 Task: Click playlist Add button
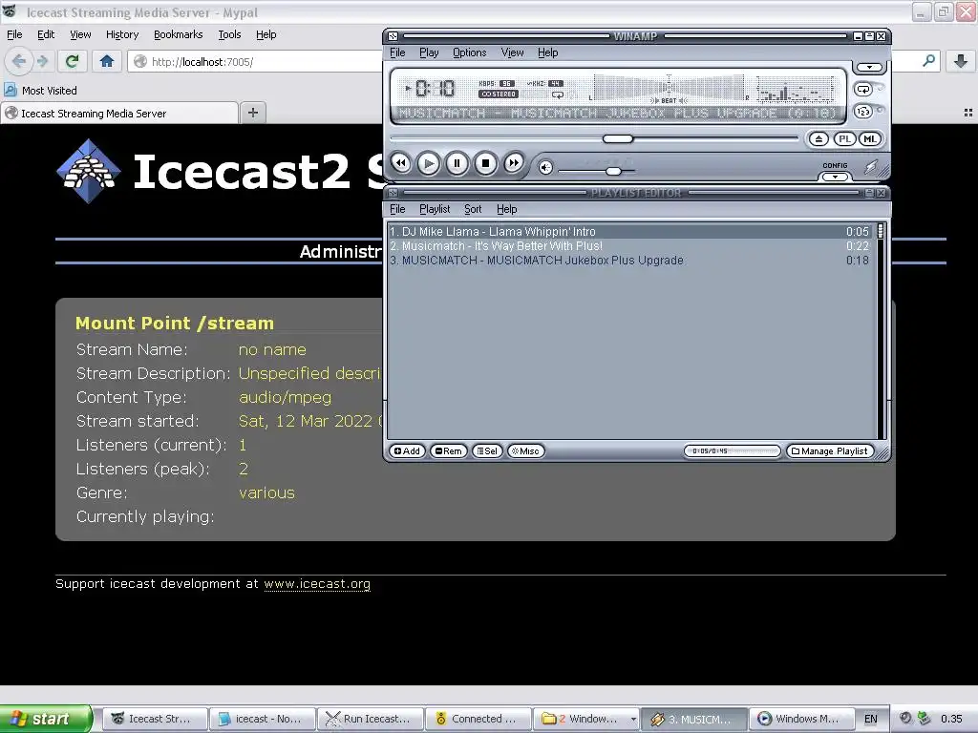(x=407, y=451)
